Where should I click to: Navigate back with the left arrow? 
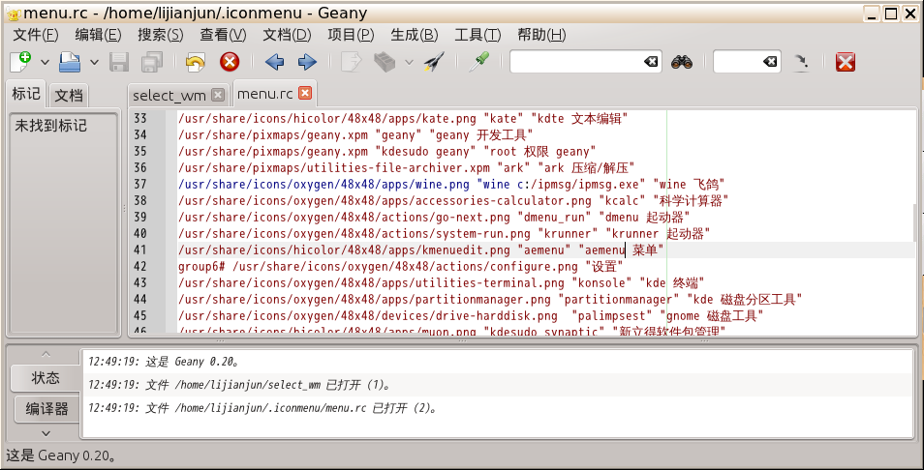point(275,62)
